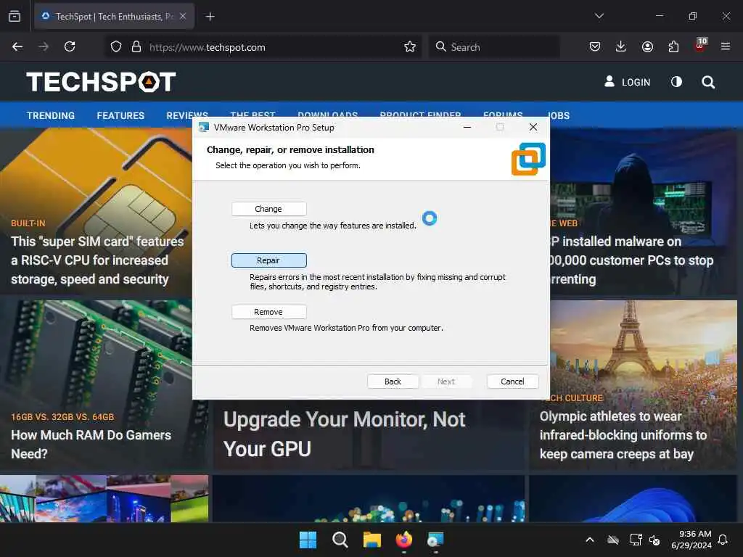
Task: Click the LOGIN link on TechSpot
Action: (627, 82)
